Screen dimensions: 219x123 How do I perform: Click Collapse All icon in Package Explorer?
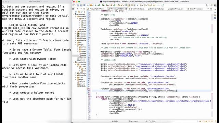coord(76,12)
